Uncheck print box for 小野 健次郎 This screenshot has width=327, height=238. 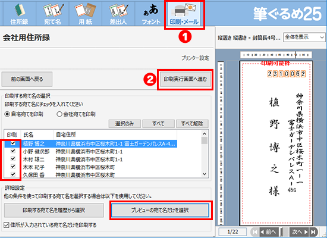point(13,151)
